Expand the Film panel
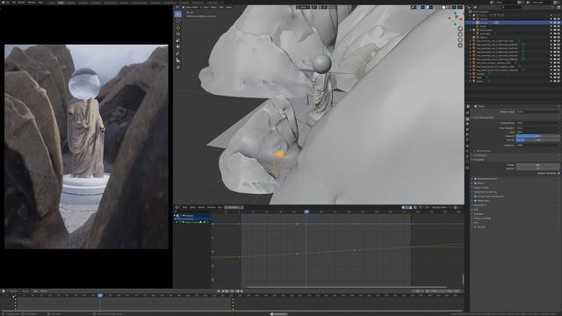The width and height of the screenshot is (562, 316). pyautogui.click(x=475, y=222)
